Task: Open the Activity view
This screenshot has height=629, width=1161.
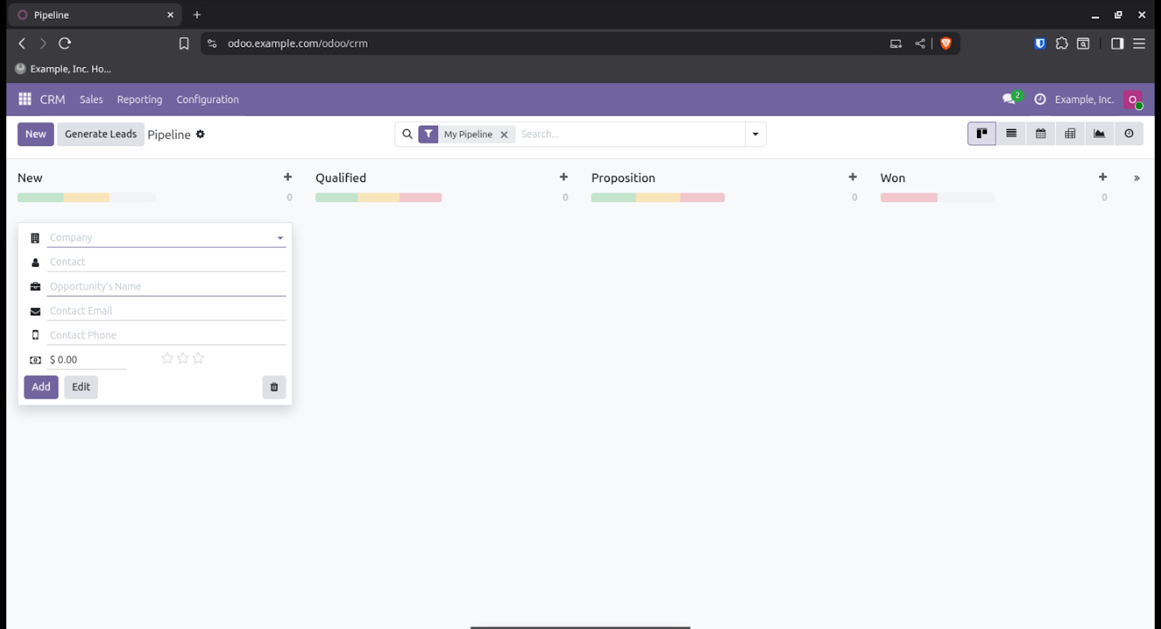Action: [1129, 134]
